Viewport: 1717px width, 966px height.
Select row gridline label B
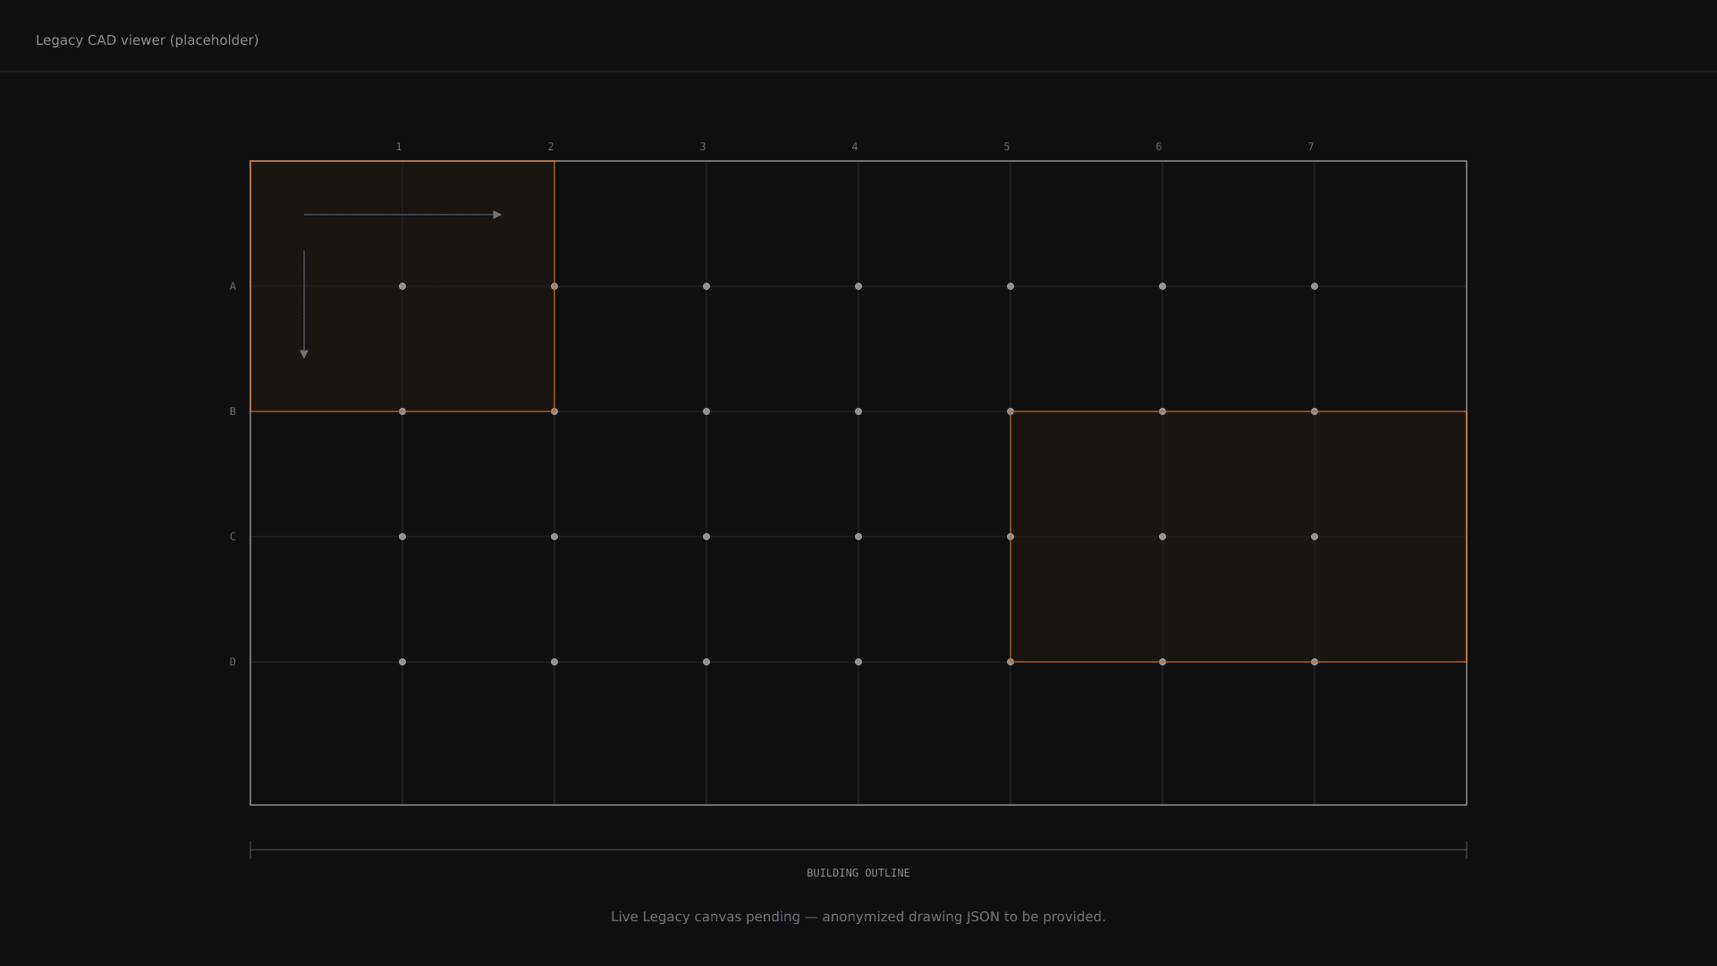(233, 411)
